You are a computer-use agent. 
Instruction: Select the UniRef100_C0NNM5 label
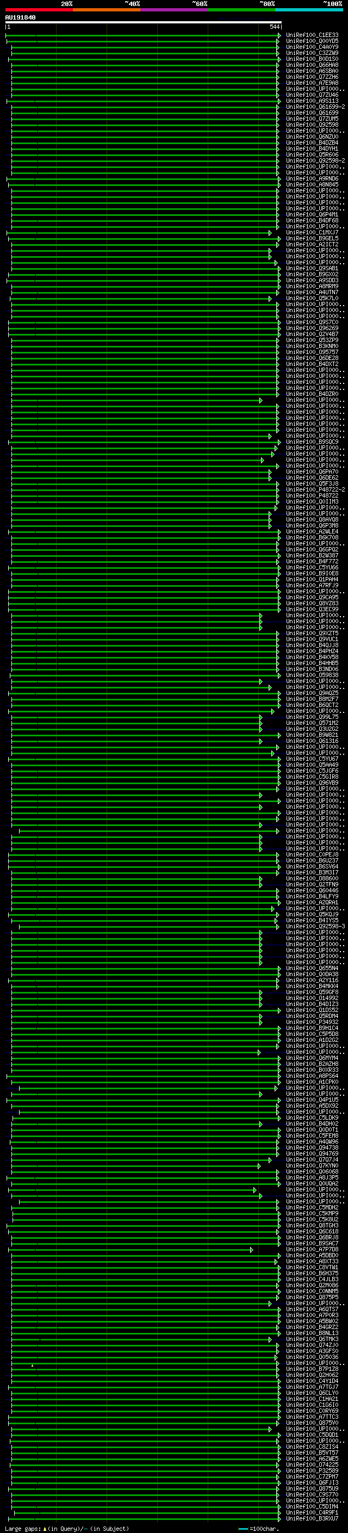coord(312,1292)
